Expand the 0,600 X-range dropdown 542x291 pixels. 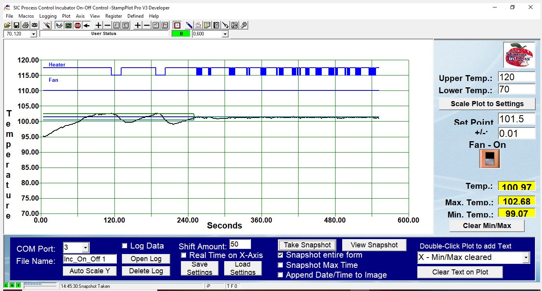[x=225, y=34]
